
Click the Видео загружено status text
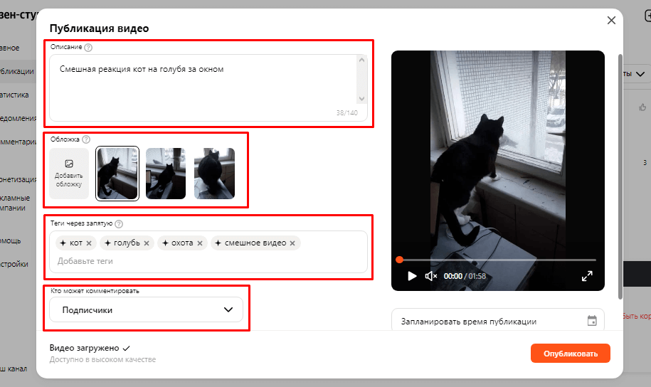click(84, 348)
